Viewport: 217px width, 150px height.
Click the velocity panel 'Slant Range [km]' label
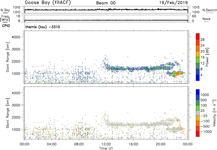click(x=8, y=113)
